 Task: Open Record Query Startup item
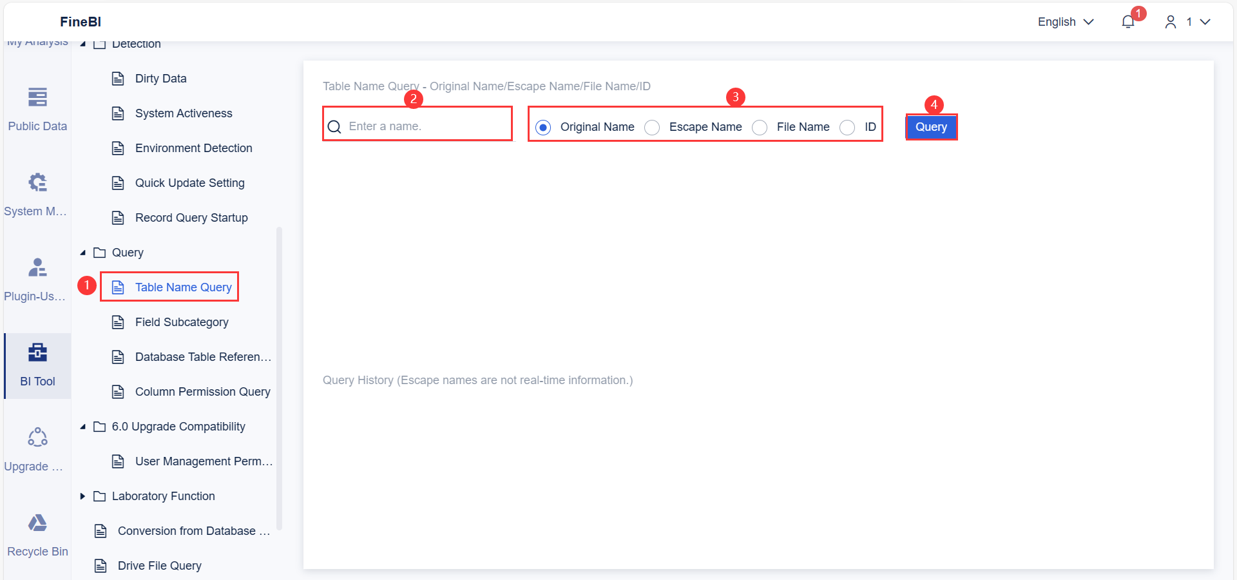coord(191,218)
